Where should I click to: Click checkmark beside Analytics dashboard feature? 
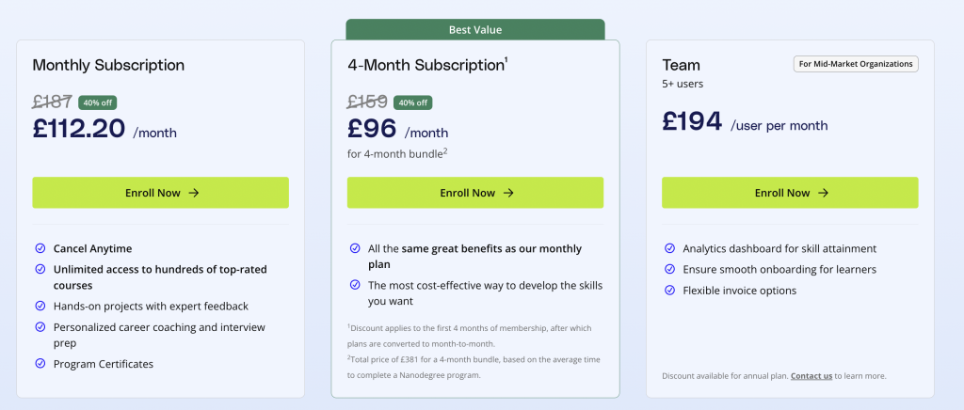[x=669, y=249]
